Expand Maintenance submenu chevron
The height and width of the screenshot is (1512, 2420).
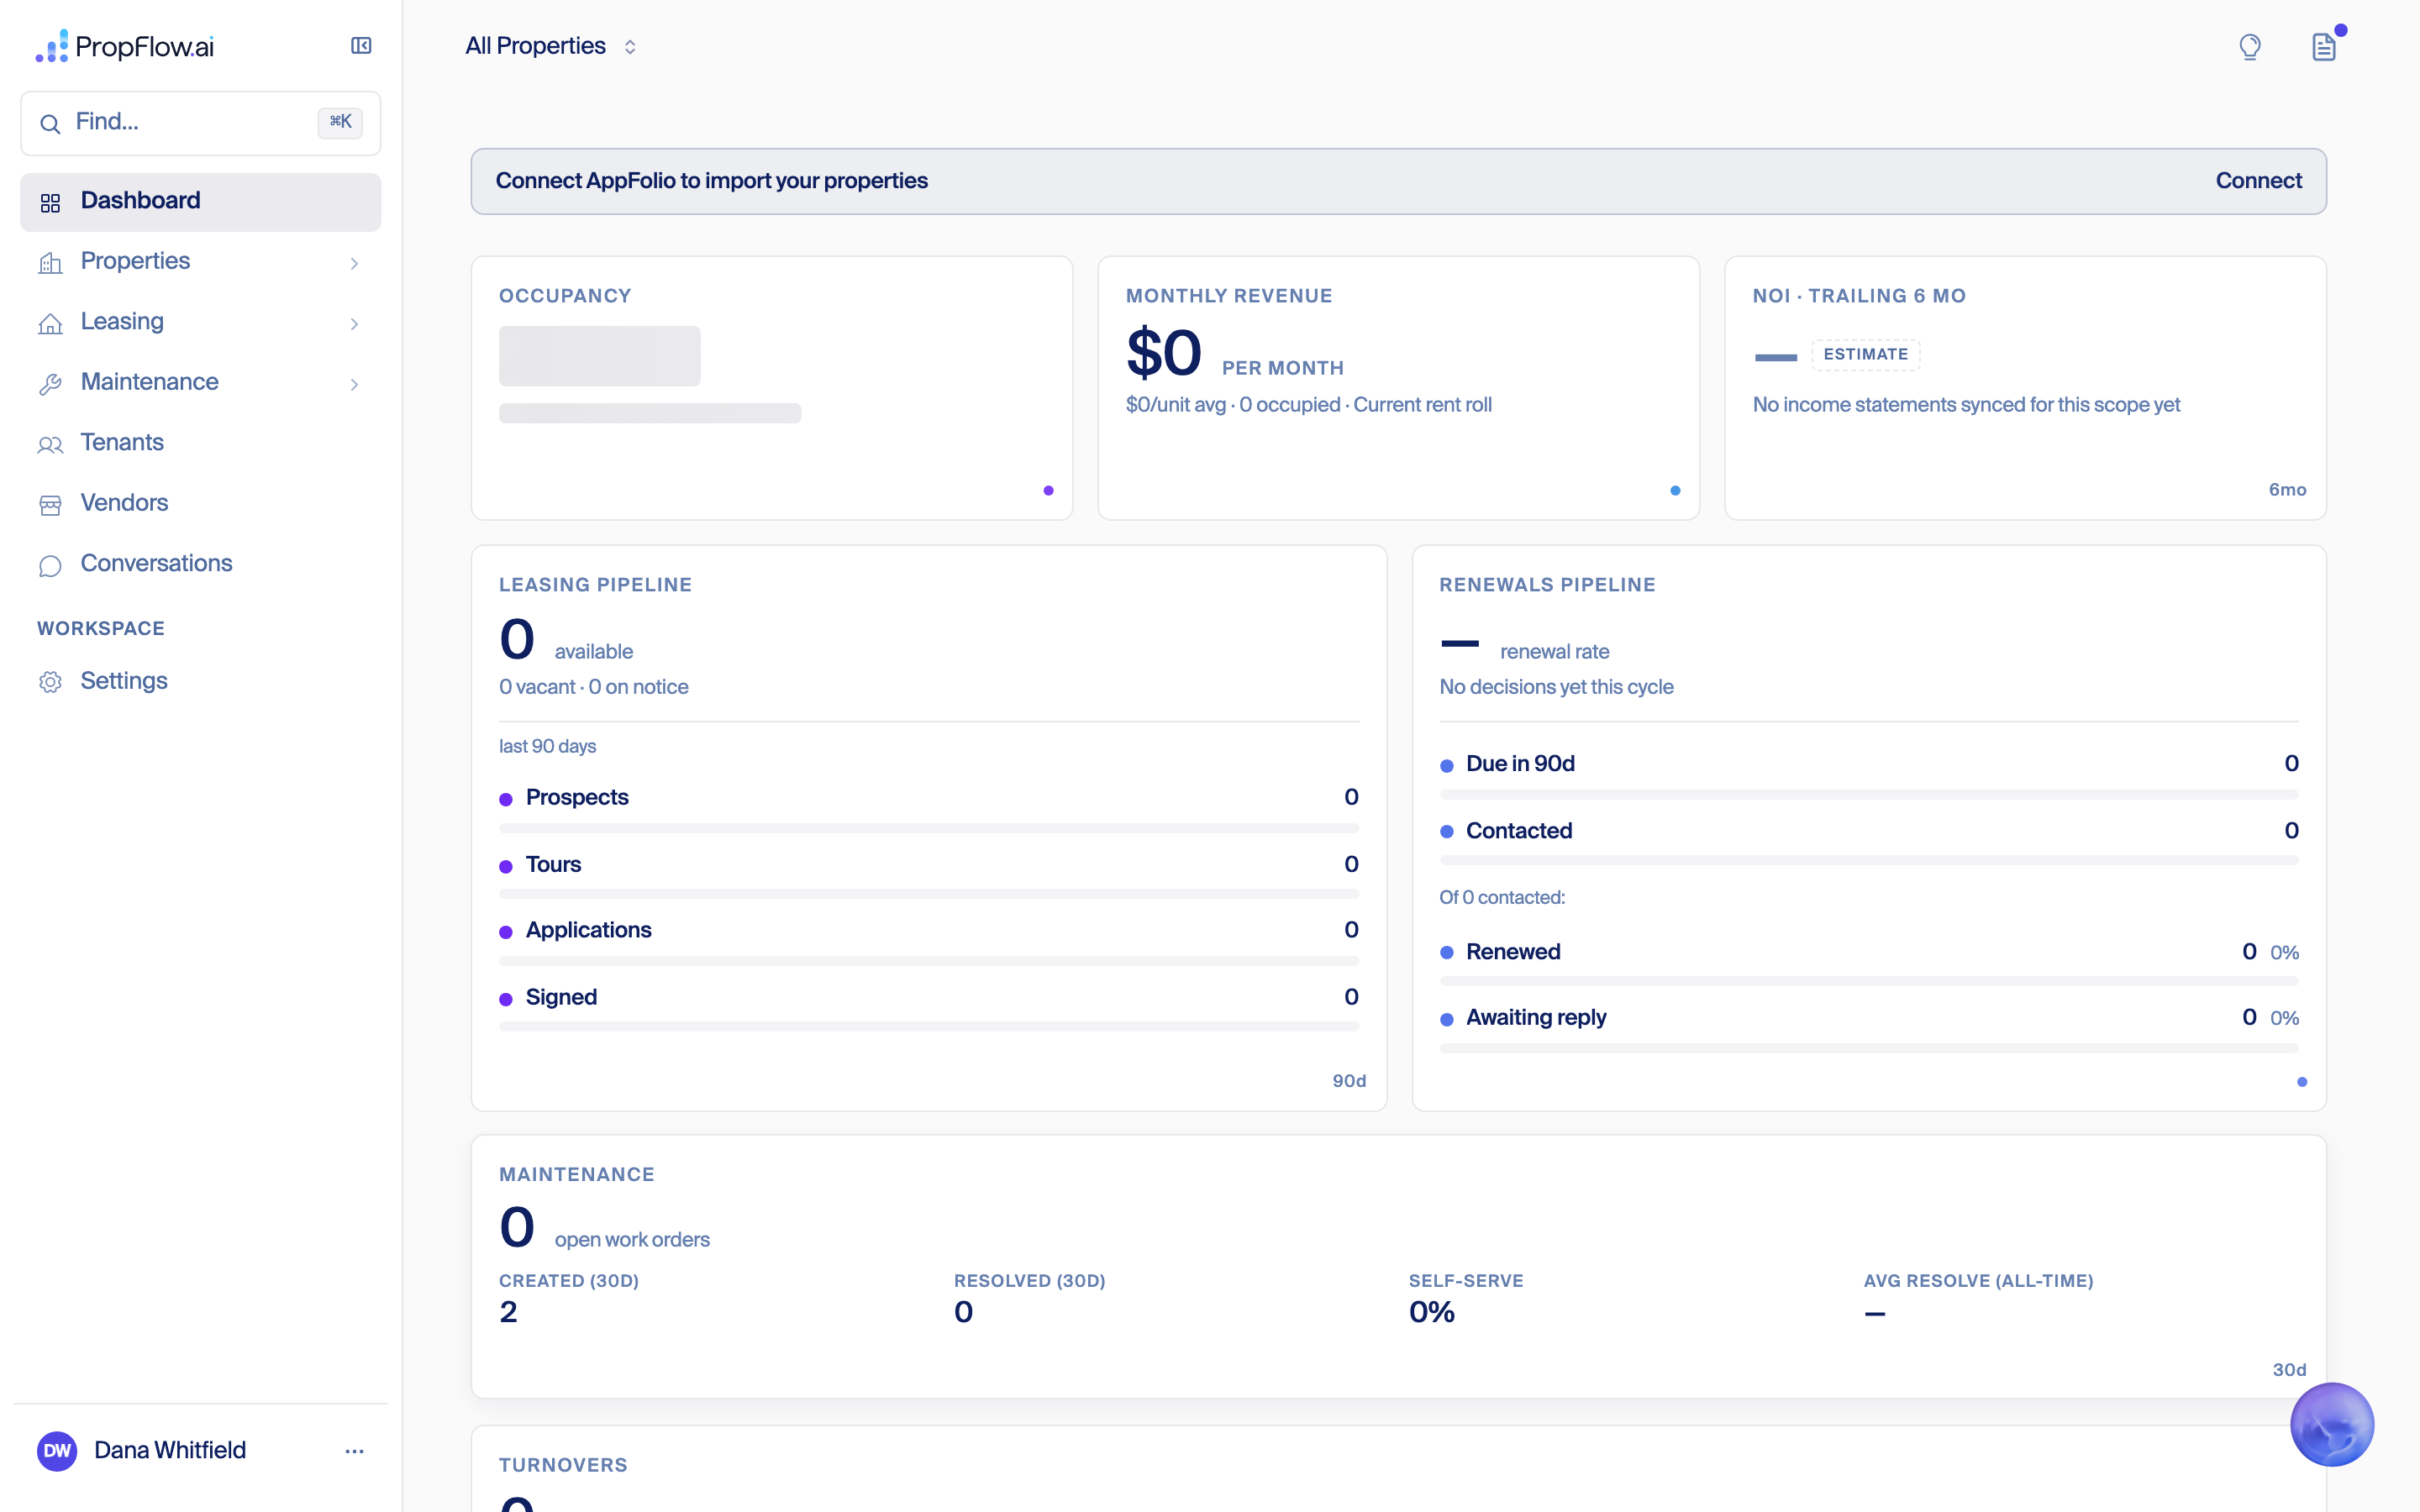(x=354, y=384)
